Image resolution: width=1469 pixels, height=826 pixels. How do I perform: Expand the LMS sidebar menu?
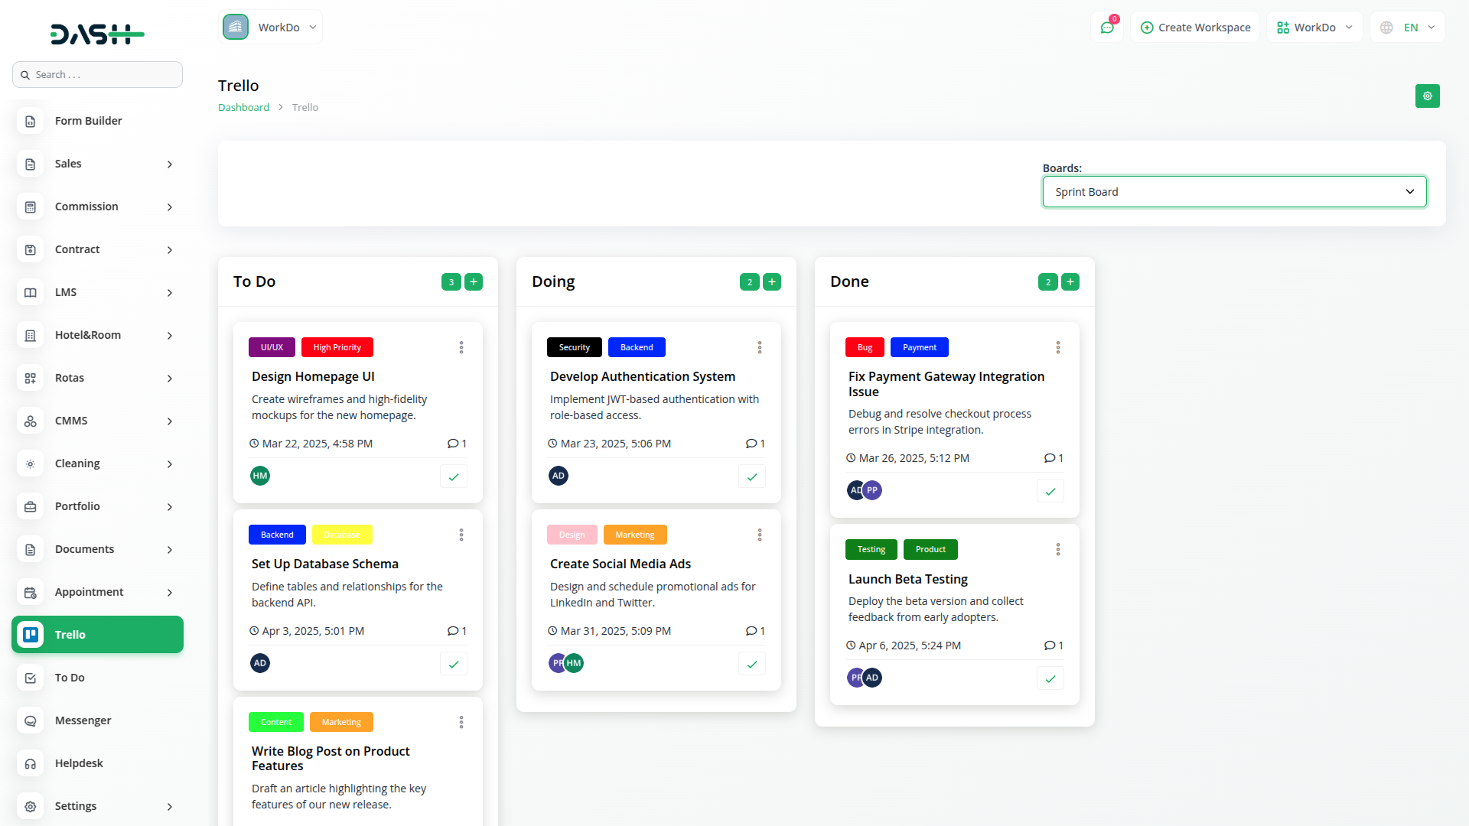tap(97, 292)
